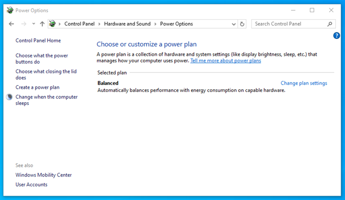Open Change when the computer sleeps
The width and height of the screenshot is (345, 200).
46,100
